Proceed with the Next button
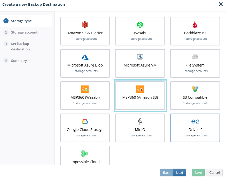 (x=180, y=173)
